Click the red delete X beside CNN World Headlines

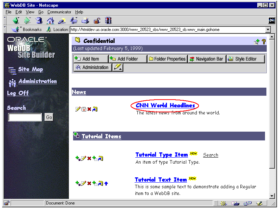pos(89,109)
